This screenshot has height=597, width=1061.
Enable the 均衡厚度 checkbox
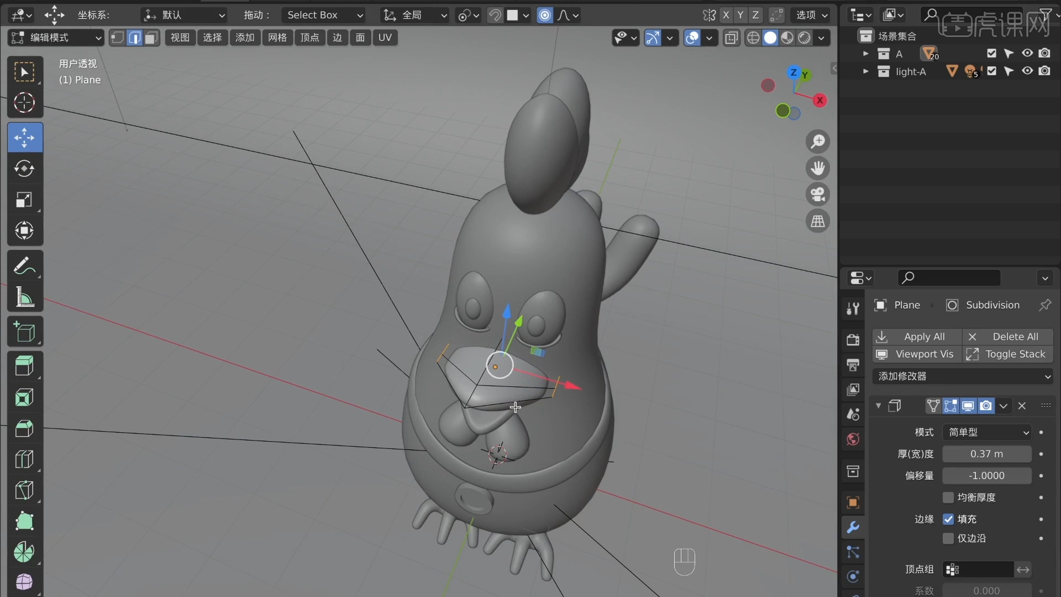(x=948, y=498)
